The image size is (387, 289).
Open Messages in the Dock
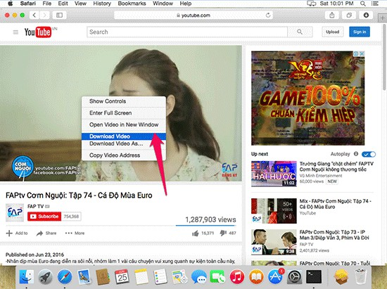click(199, 276)
